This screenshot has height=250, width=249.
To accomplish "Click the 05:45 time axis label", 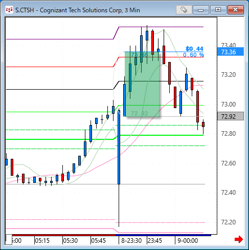I will click(99, 241).
